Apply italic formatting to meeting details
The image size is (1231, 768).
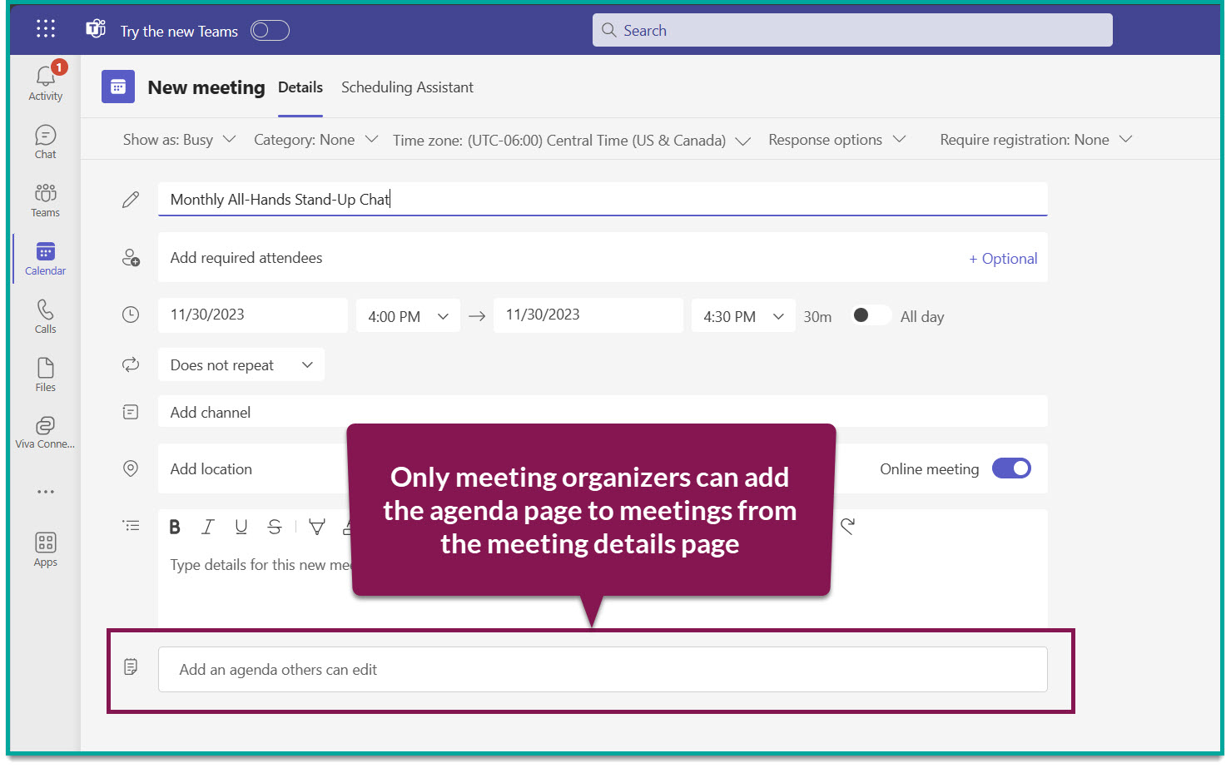click(207, 526)
